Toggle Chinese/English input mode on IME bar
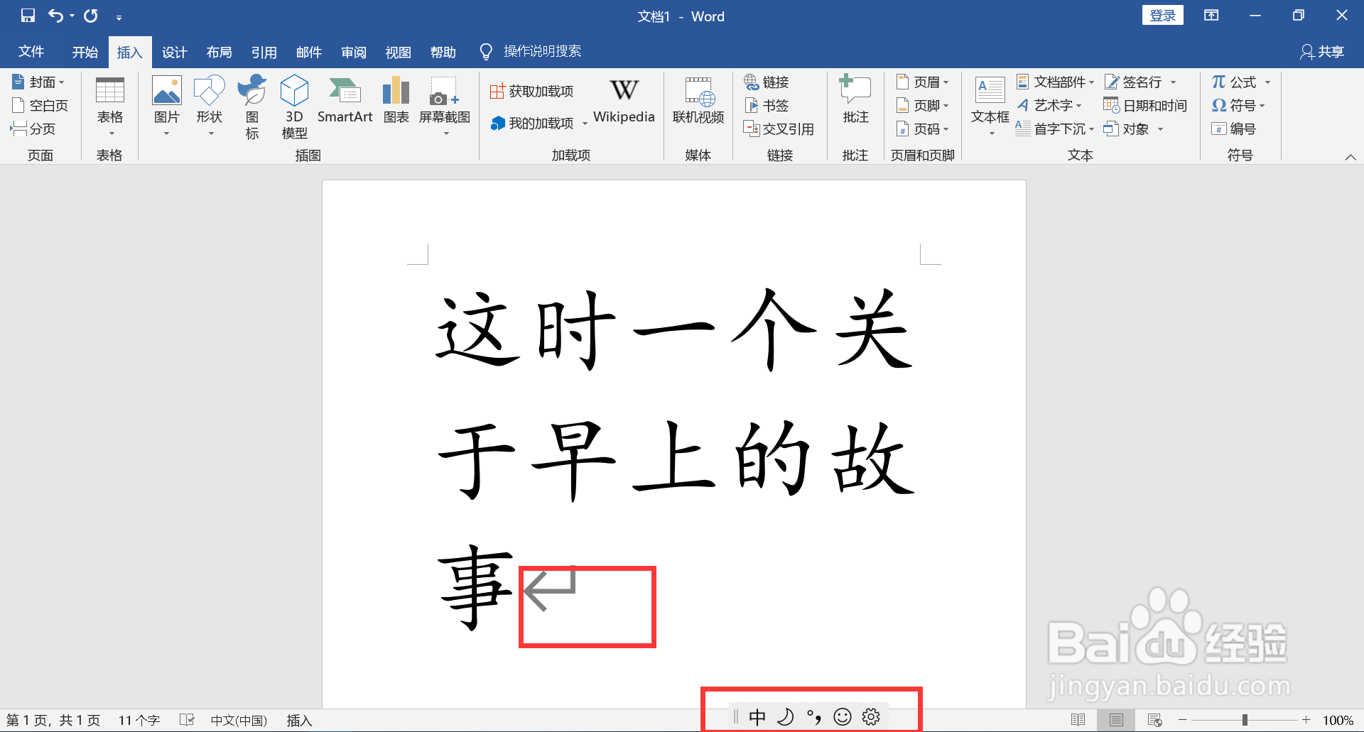This screenshot has width=1364, height=732. [758, 716]
